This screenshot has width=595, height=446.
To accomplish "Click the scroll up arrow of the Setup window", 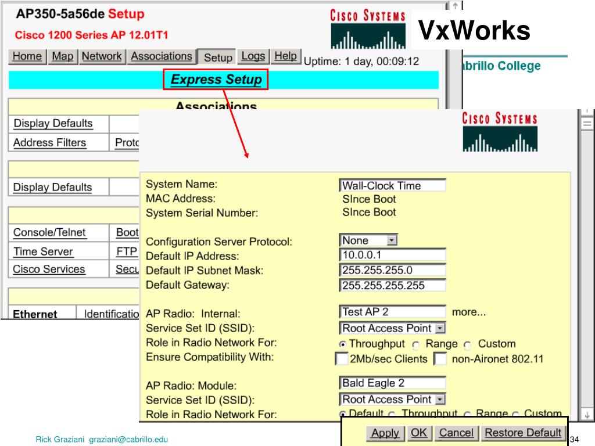I will [456, 6].
